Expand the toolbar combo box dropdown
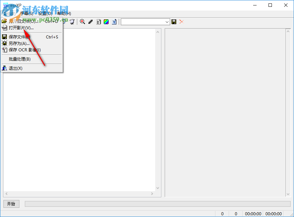 tap(167, 22)
